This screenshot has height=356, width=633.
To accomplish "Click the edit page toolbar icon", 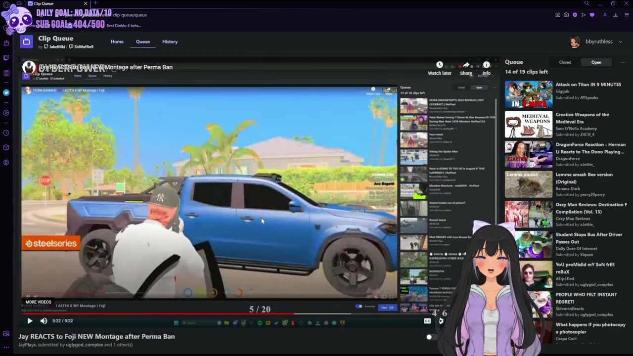I will [x=558, y=15].
